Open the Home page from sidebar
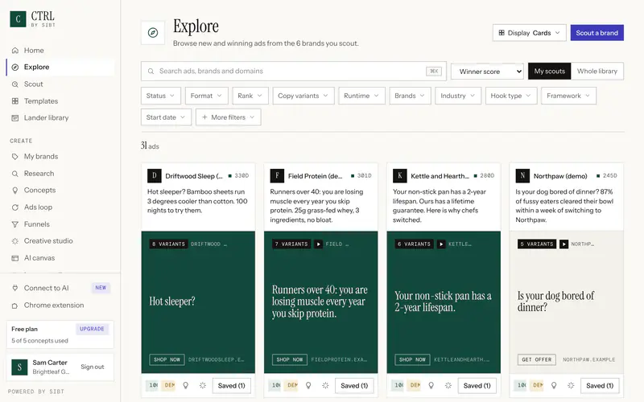 coord(60,50)
